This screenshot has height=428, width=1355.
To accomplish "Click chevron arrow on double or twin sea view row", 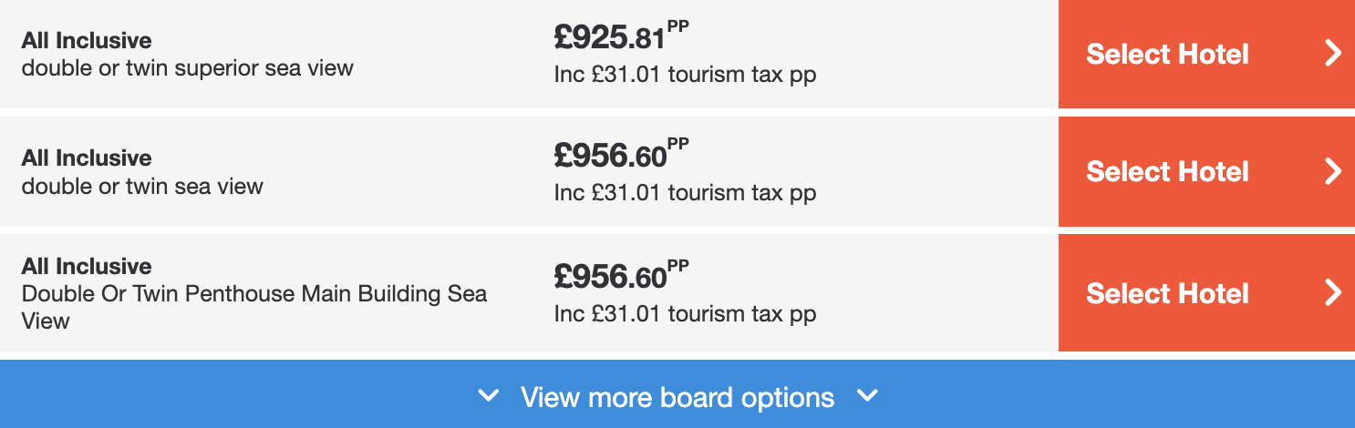I will 1333,171.
